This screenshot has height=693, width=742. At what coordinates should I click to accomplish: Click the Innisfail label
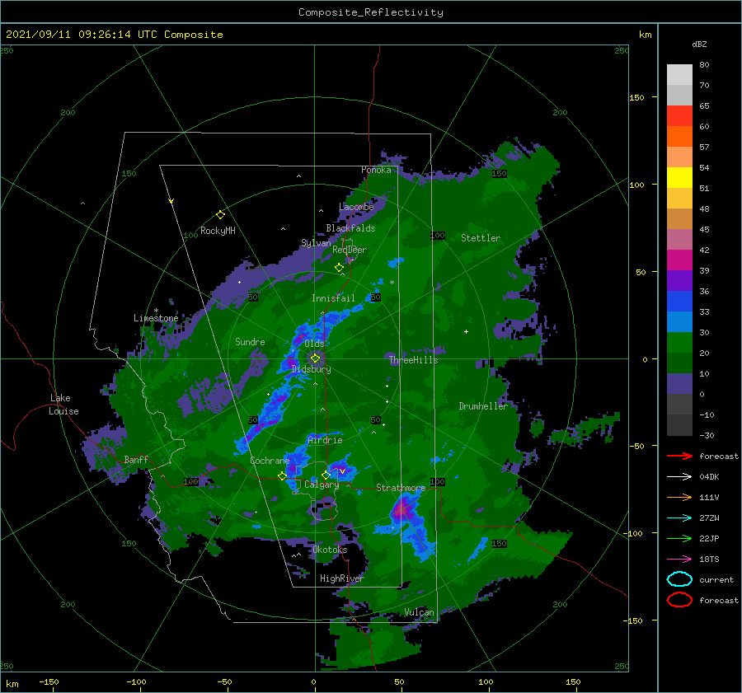333,298
